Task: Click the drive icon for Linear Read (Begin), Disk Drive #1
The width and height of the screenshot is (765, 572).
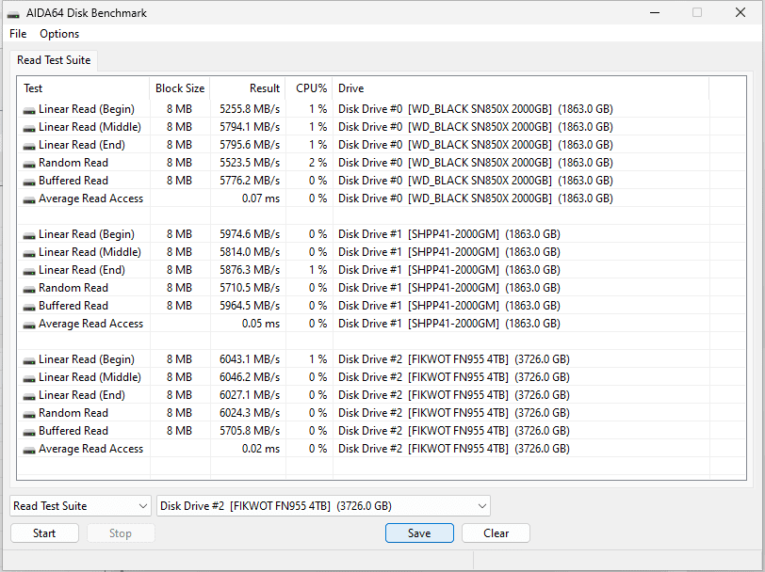Action: (x=29, y=235)
